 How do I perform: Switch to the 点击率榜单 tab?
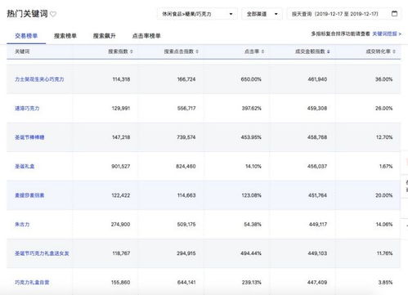click(146, 36)
